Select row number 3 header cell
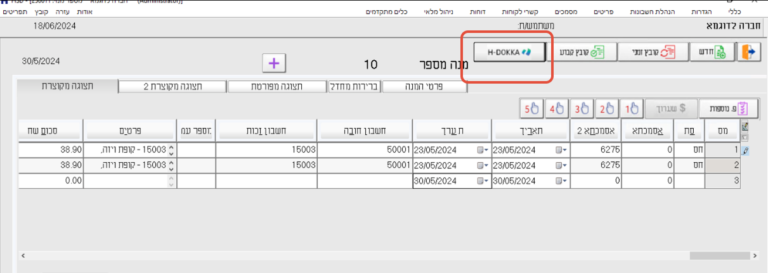 pos(723,181)
